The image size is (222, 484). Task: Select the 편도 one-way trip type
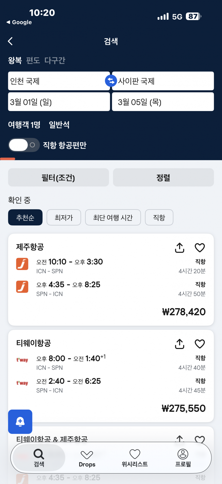33,61
